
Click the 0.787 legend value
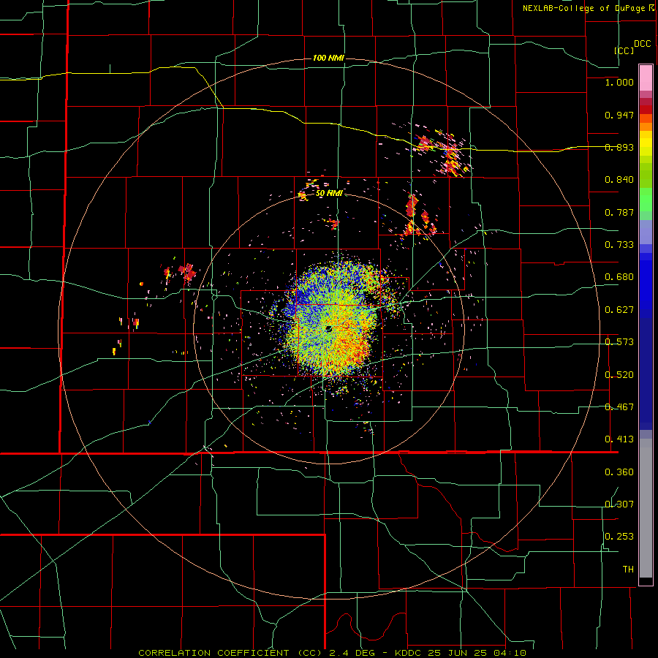pos(619,212)
